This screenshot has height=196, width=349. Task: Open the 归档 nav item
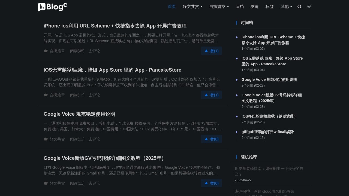pyautogui.click(x=240, y=7)
